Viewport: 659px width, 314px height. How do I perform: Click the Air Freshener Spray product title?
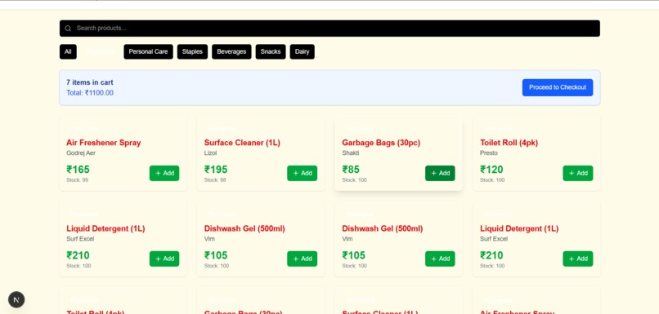click(x=104, y=143)
